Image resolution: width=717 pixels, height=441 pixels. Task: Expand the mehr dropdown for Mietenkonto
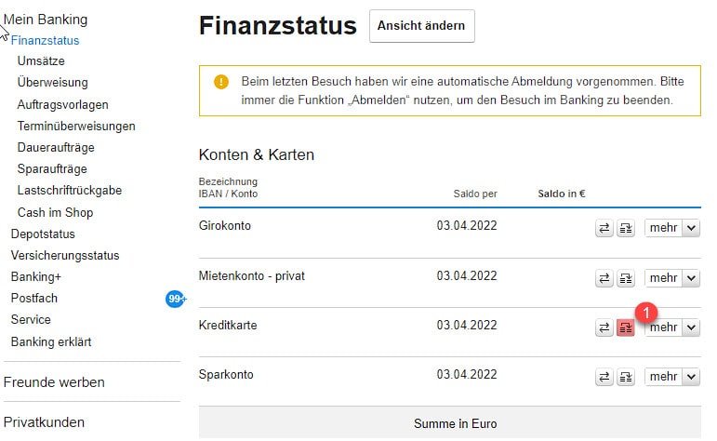(x=691, y=278)
